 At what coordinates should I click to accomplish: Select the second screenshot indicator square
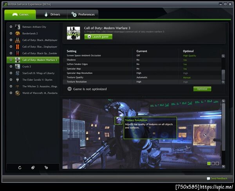pos(213,164)
